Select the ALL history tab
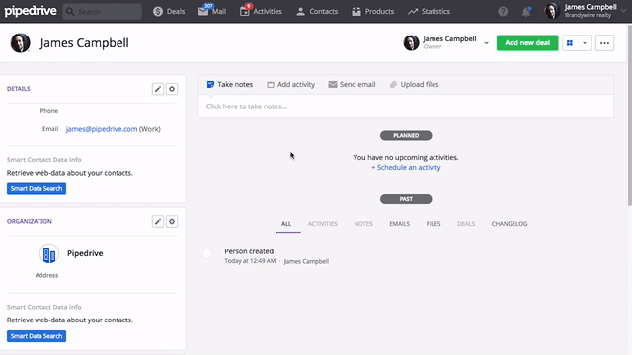 pos(286,224)
